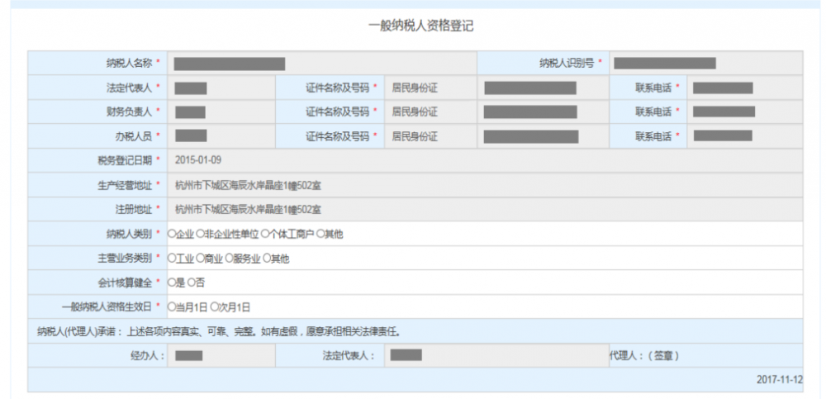Select 工业 as main business category
The width and height of the screenshot is (826, 399).
(172, 259)
